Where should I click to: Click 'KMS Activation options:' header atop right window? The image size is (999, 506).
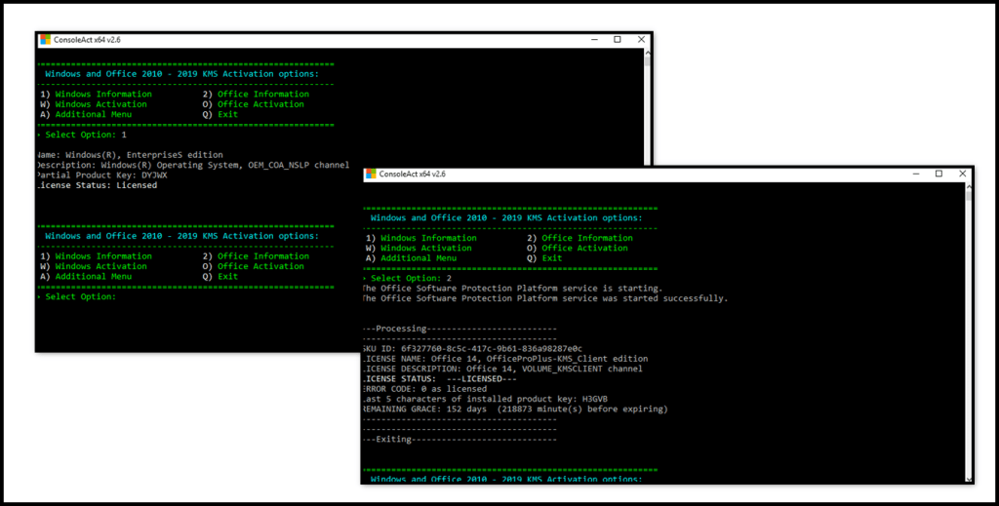(x=506, y=217)
